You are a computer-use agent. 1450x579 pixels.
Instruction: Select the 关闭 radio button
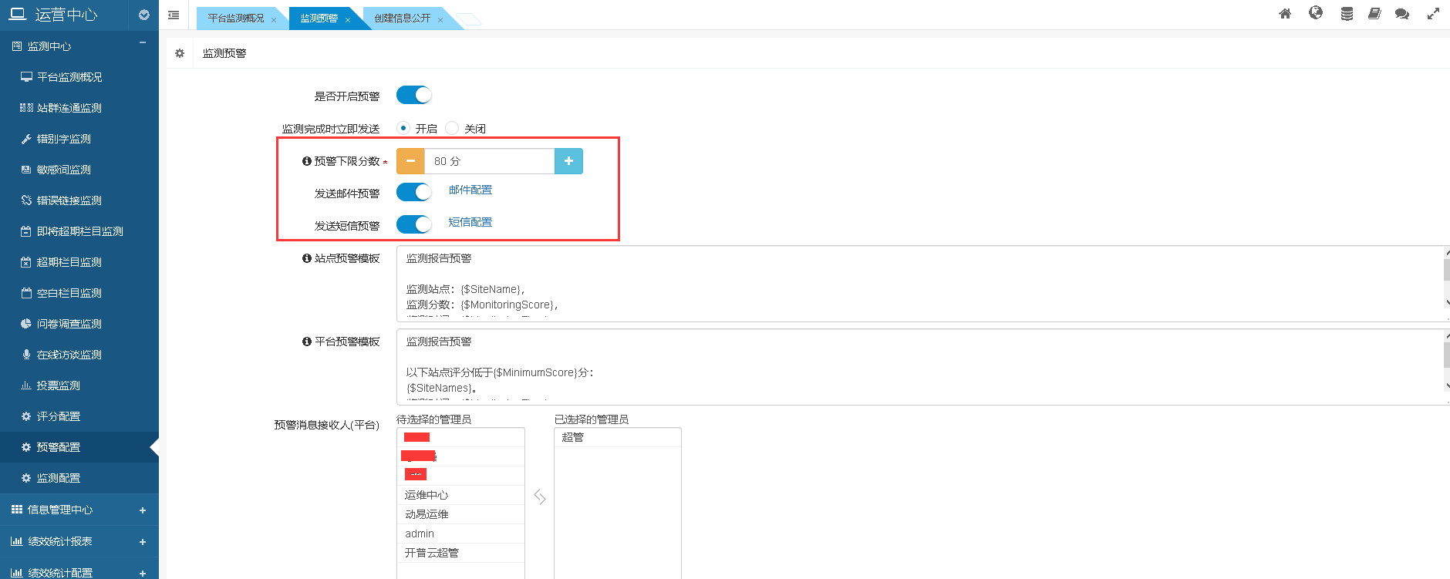[x=453, y=128]
